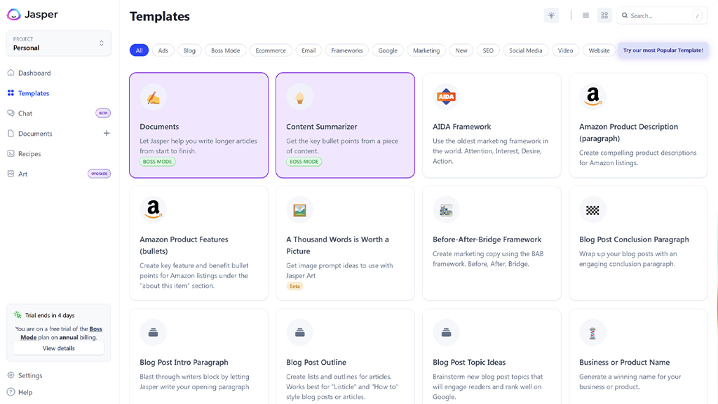Open the Recipes sidebar item
718x404 pixels.
coord(29,153)
